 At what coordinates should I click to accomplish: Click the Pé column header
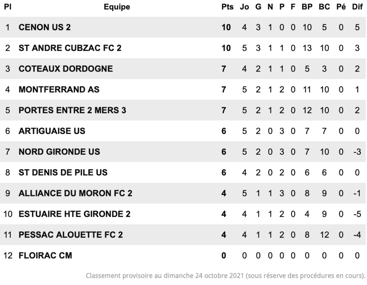[341, 7]
